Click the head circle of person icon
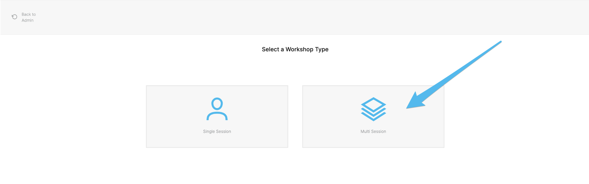This screenshot has width=589, height=184. (x=217, y=104)
